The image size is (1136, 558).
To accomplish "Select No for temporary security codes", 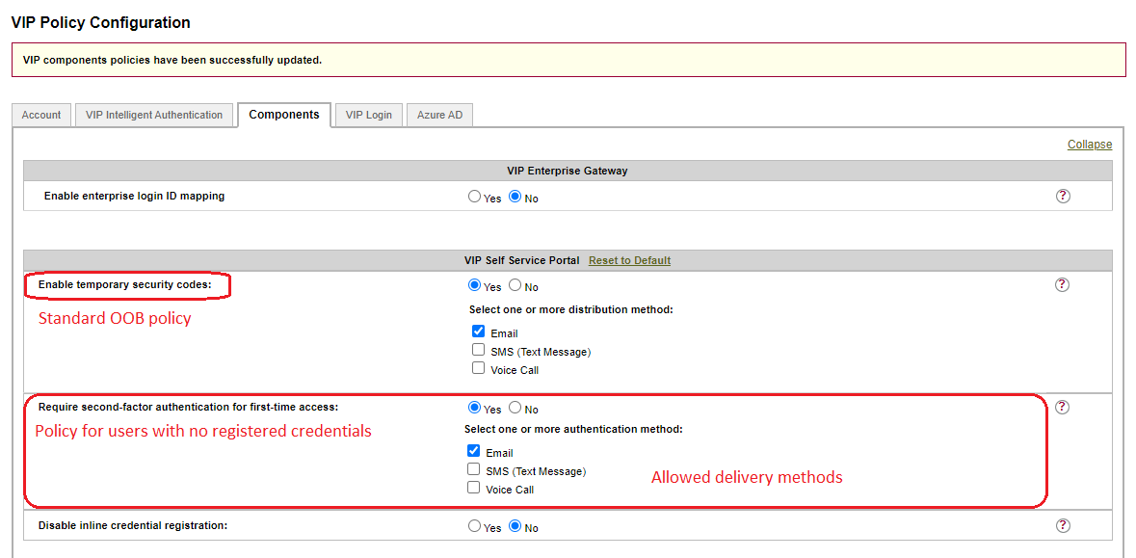I will click(515, 285).
